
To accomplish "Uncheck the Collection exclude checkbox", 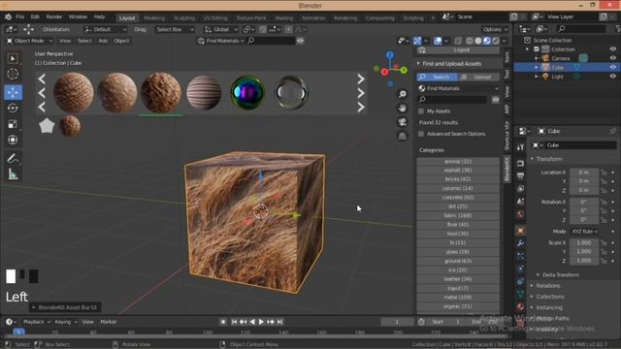I will coord(537,49).
